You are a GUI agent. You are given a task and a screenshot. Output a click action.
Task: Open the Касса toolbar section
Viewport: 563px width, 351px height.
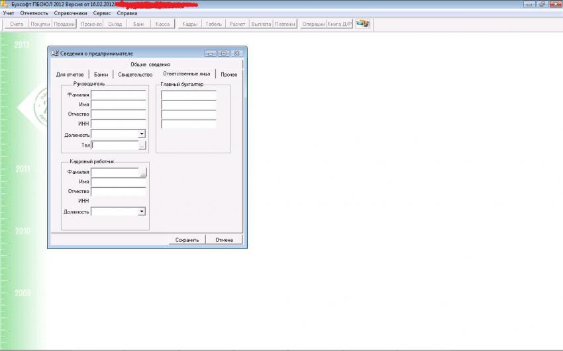(x=162, y=24)
